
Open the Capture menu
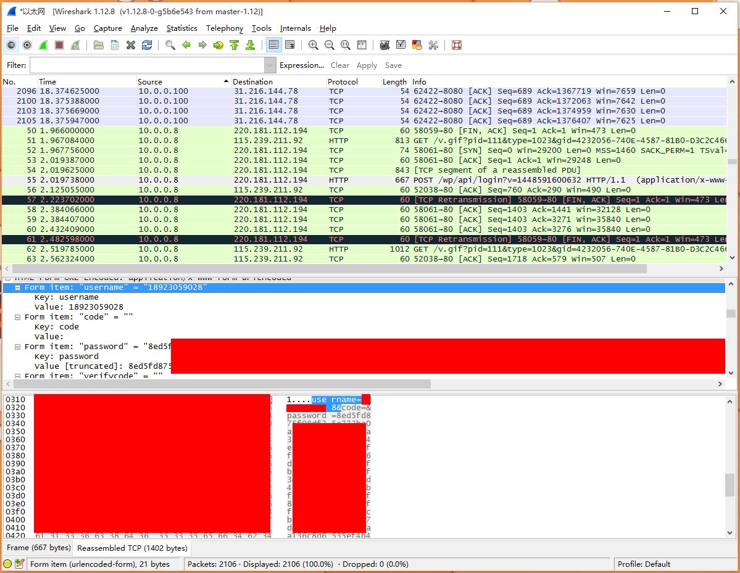point(107,28)
